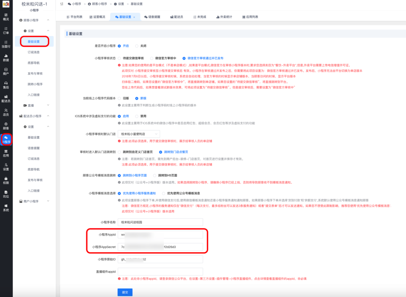This screenshot has height=297, width=406.
Task: Expand the 直播 submenu in the sidebar
Action: [48, 105]
